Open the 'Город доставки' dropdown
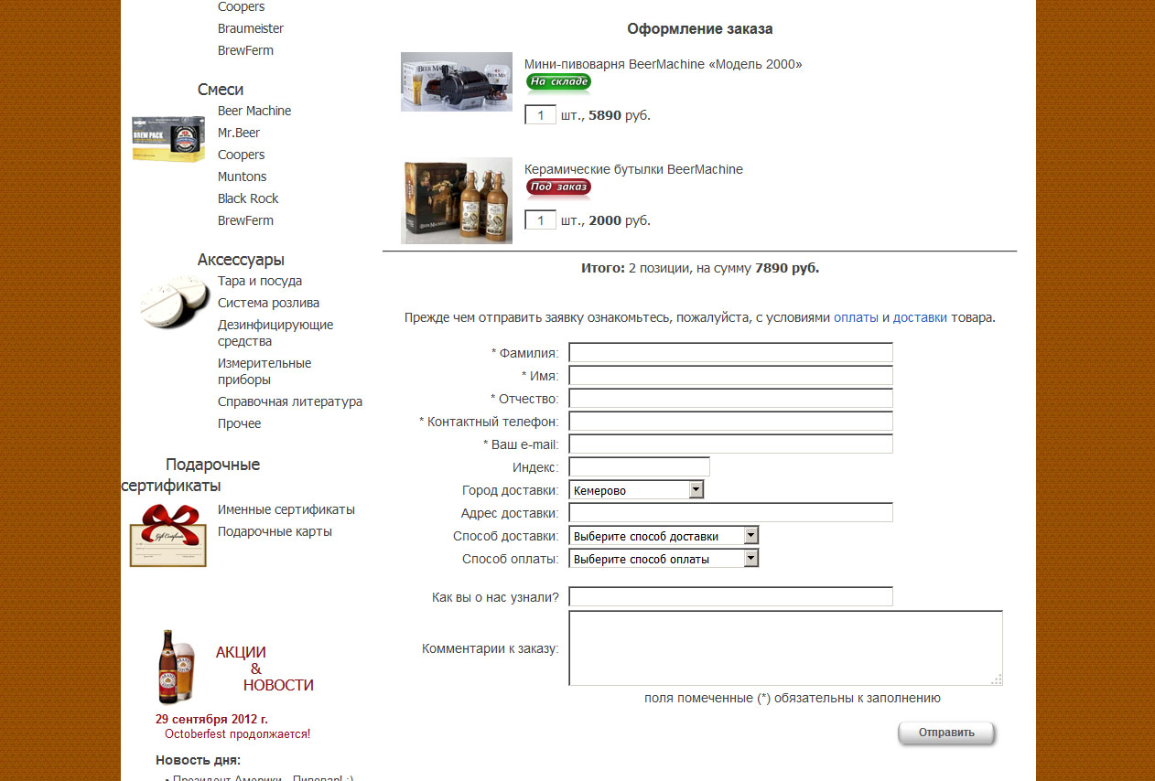This screenshot has width=1155, height=781. tap(636, 490)
